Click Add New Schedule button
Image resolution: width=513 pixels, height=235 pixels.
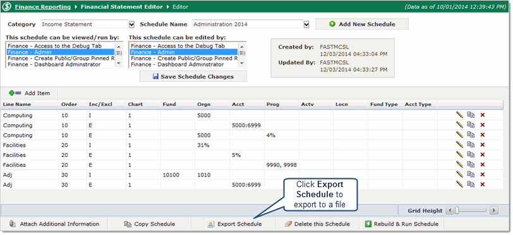(x=362, y=24)
